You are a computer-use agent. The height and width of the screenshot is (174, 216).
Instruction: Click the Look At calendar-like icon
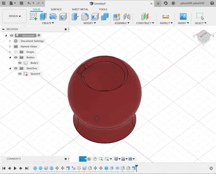click(x=89, y=159)
